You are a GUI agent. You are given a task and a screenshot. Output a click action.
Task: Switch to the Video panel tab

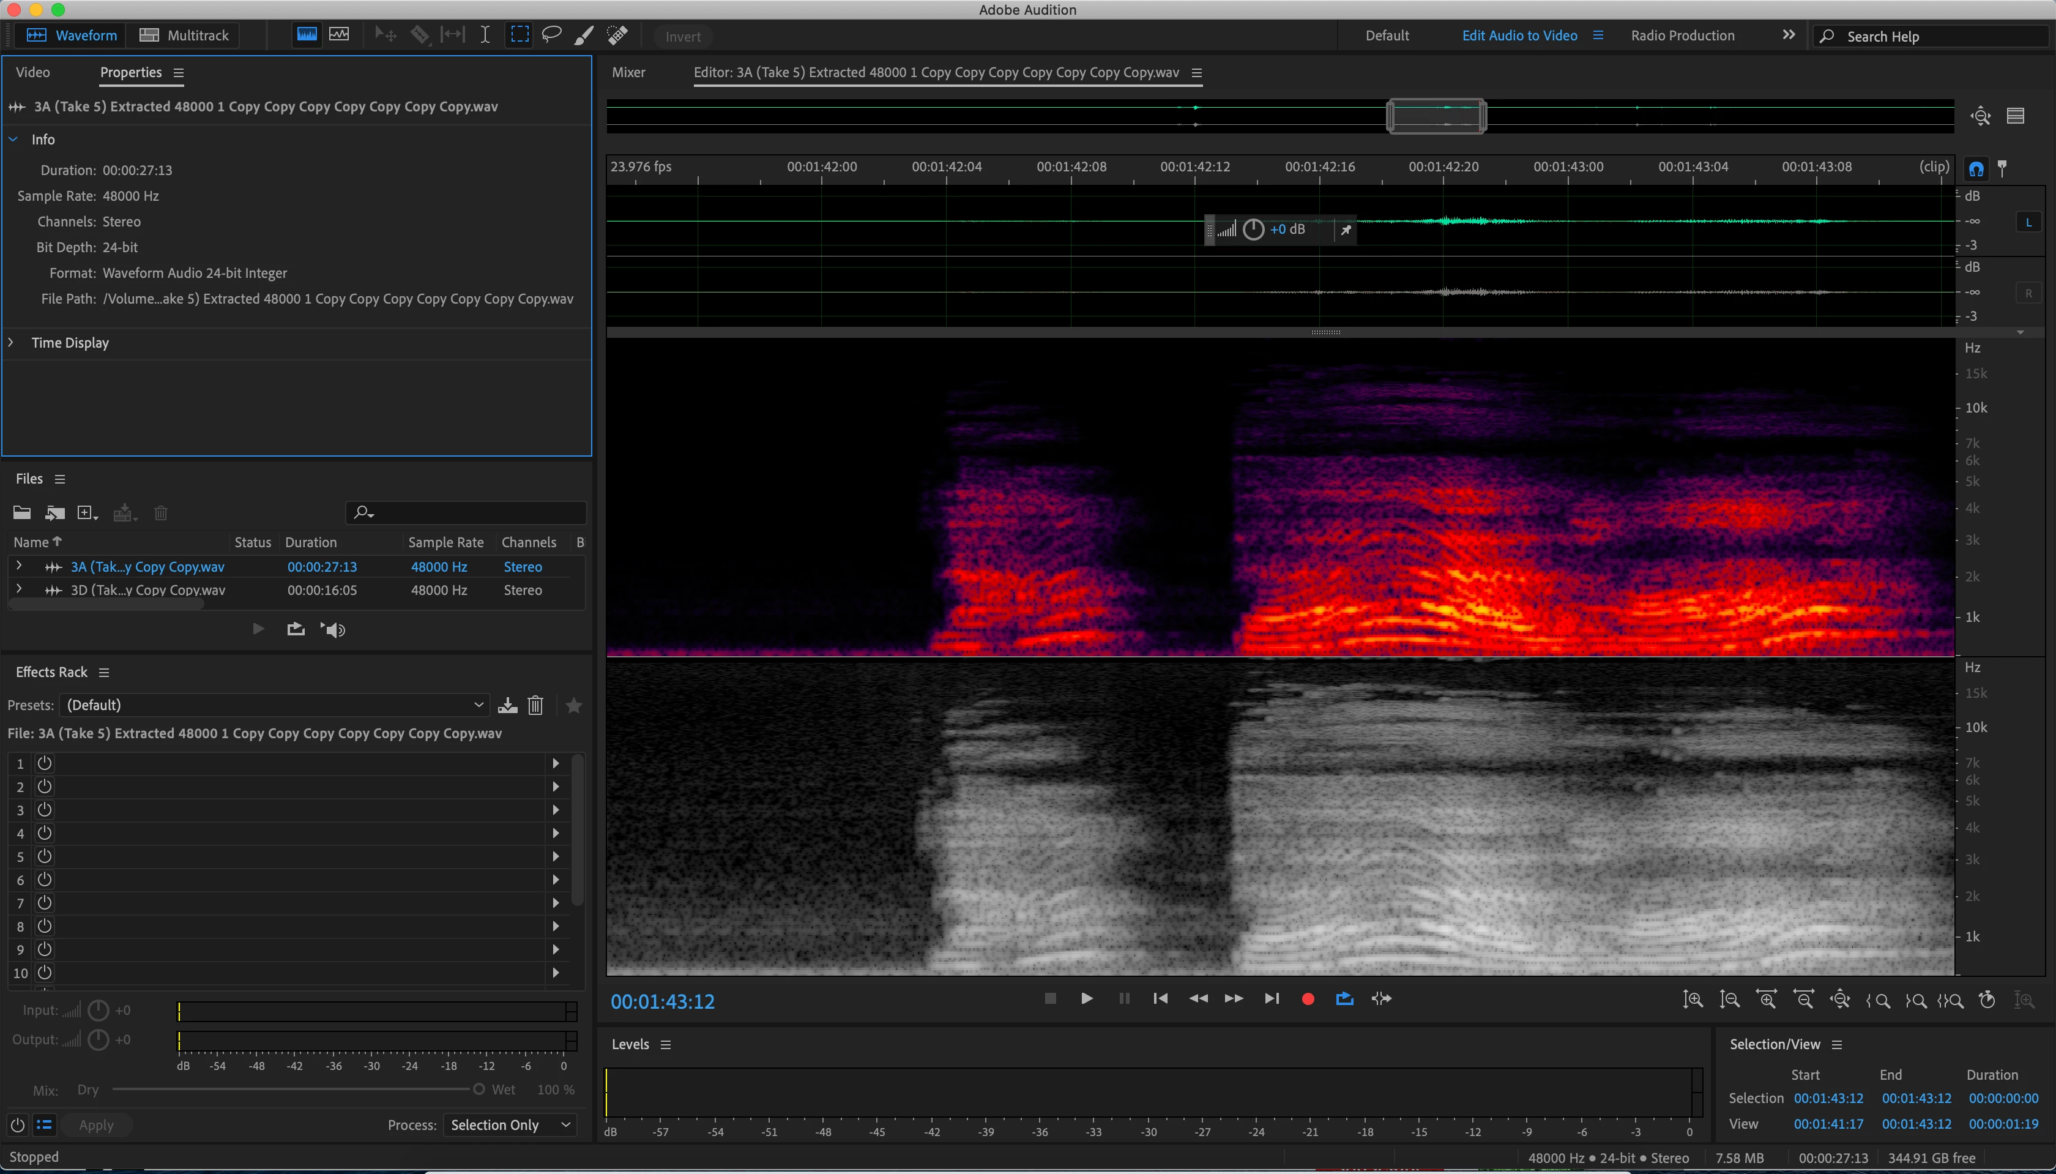pyautogui.click(x=33, y=73)
